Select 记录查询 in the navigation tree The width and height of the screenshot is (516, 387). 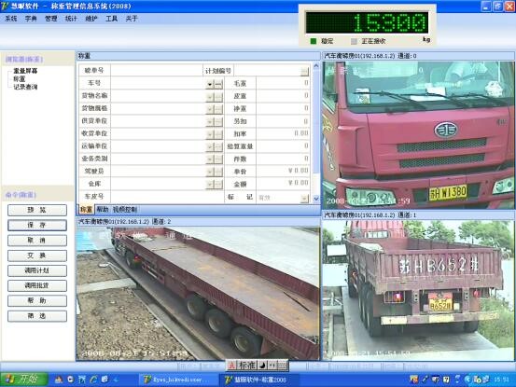25,87
